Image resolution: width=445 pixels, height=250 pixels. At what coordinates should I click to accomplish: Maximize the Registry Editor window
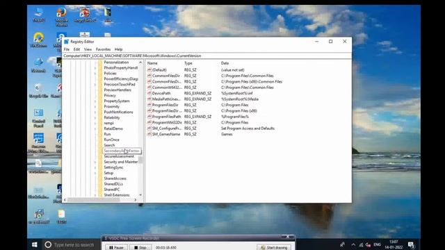[x=331, y=42]
